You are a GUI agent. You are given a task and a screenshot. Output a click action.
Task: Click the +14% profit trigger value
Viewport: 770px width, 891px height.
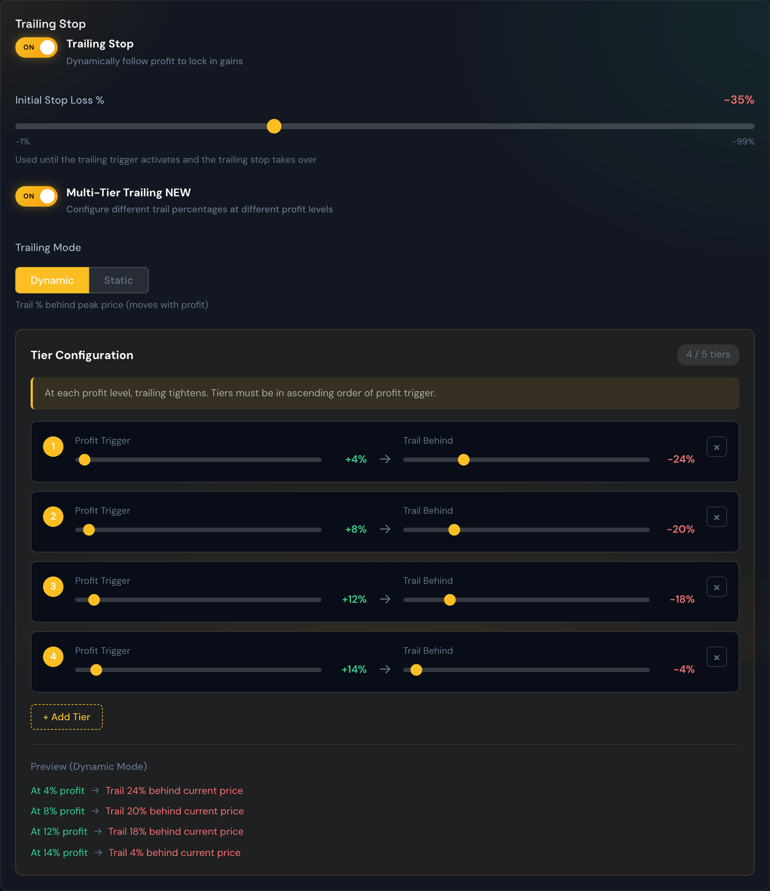point(354,669)
